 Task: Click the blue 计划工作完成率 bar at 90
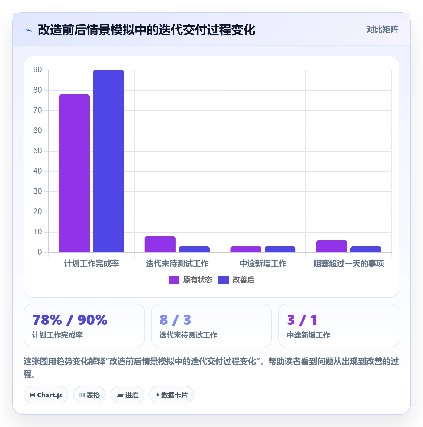[109, 161]
